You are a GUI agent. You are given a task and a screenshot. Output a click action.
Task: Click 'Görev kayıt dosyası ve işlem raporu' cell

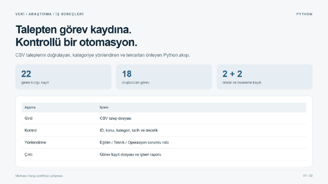pyautogui.click(x=130, y=155)
